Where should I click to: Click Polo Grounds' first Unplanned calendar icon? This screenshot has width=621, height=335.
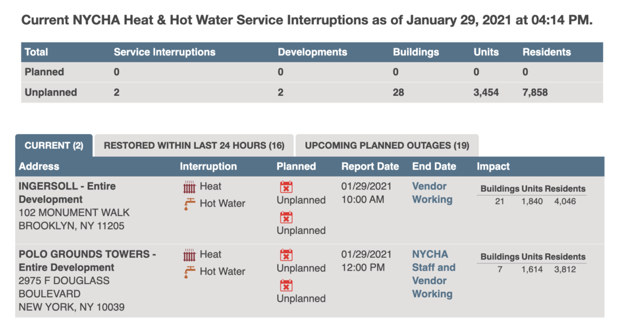pyautogui.click(x=286, y=255)
